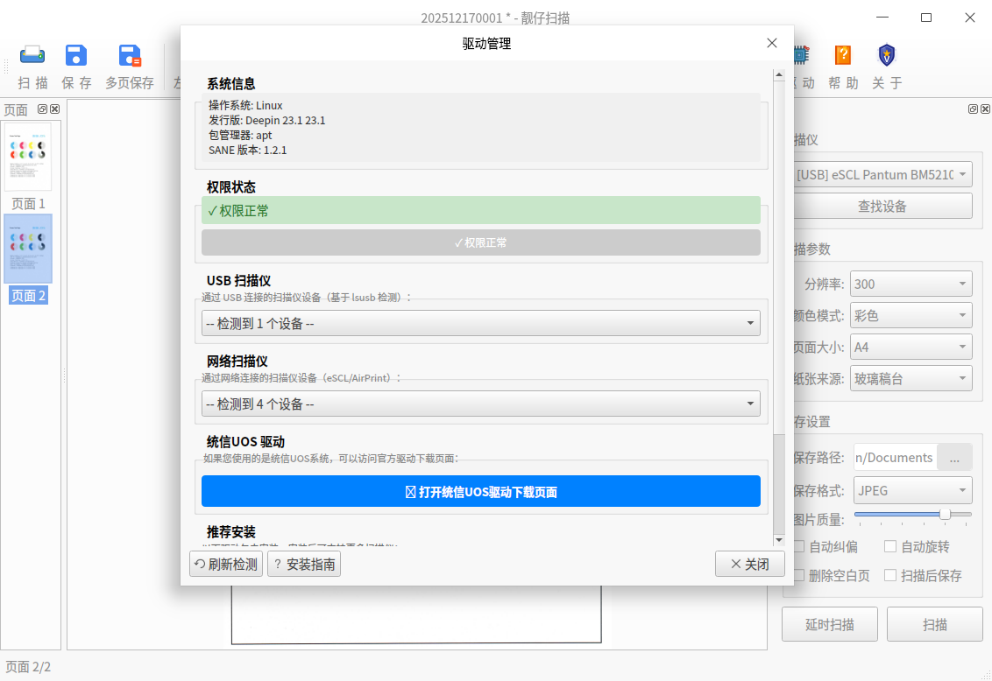Viewport: 992px width, 681px height.
Task: Click the 扫描 button beside 延时扫描
Action: (935, 624)
